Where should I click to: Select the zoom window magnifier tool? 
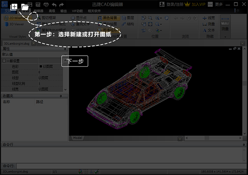tap(150, 18)
